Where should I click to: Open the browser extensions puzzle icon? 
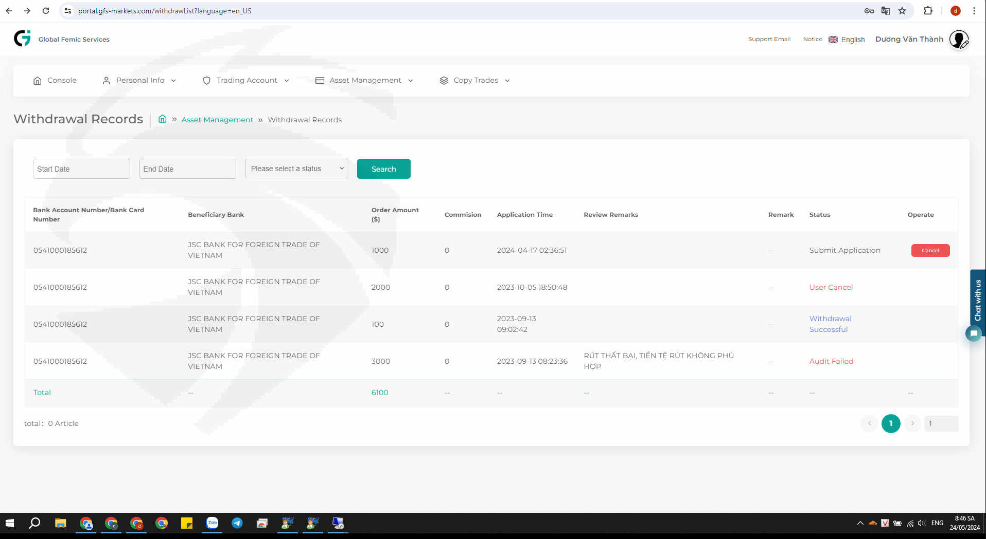(928, 11)
